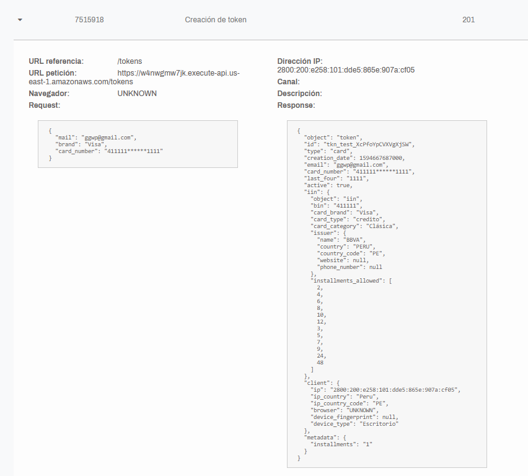The width and height of the screenshot is (528, 476).
Task: Click the 201 status code
Action: coord(469,20)
